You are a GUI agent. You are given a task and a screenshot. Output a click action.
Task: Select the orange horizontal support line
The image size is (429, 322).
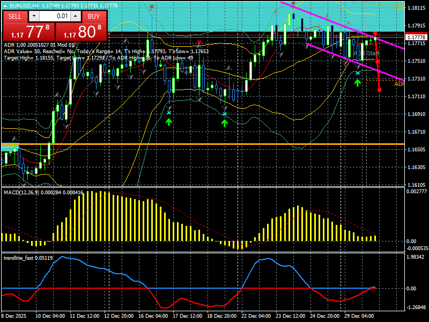click(x=203, y=144)
